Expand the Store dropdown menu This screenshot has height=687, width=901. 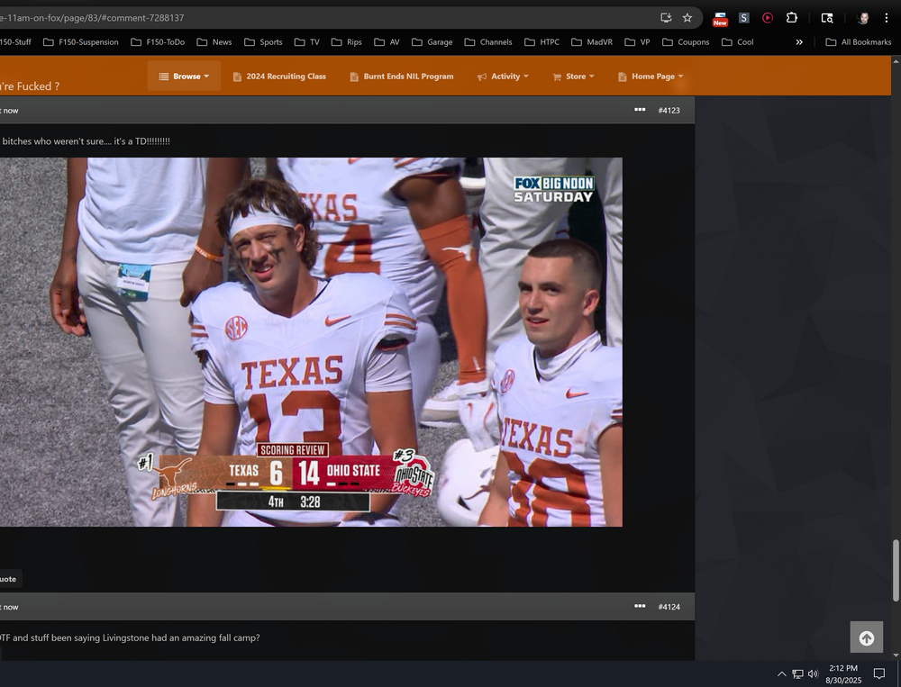tap(573, 77)
